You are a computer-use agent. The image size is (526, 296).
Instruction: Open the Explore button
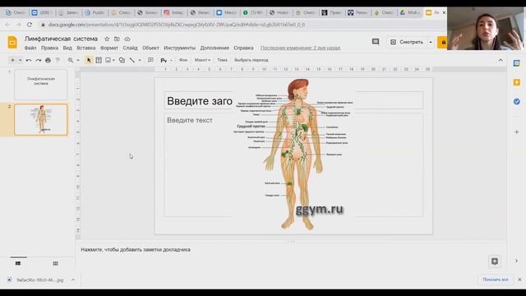495,261
